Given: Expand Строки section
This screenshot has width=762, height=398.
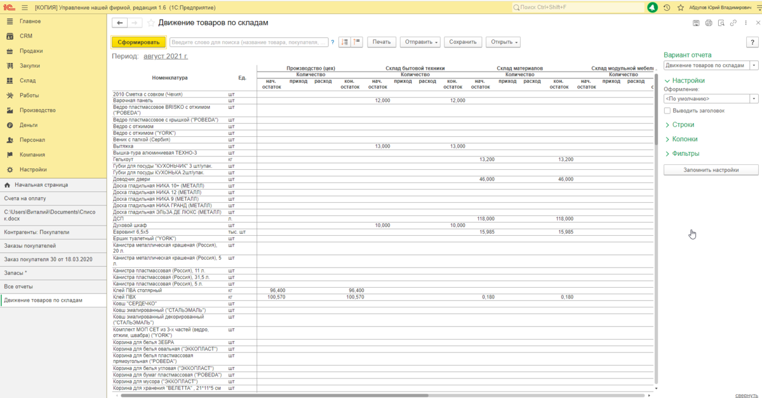Looking at the screenshot, I should 679,125.
